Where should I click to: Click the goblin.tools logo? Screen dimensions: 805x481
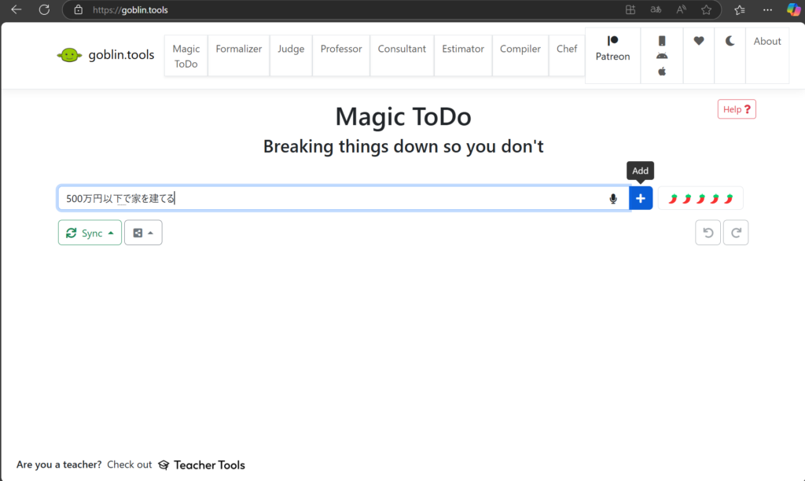point(106,55)
